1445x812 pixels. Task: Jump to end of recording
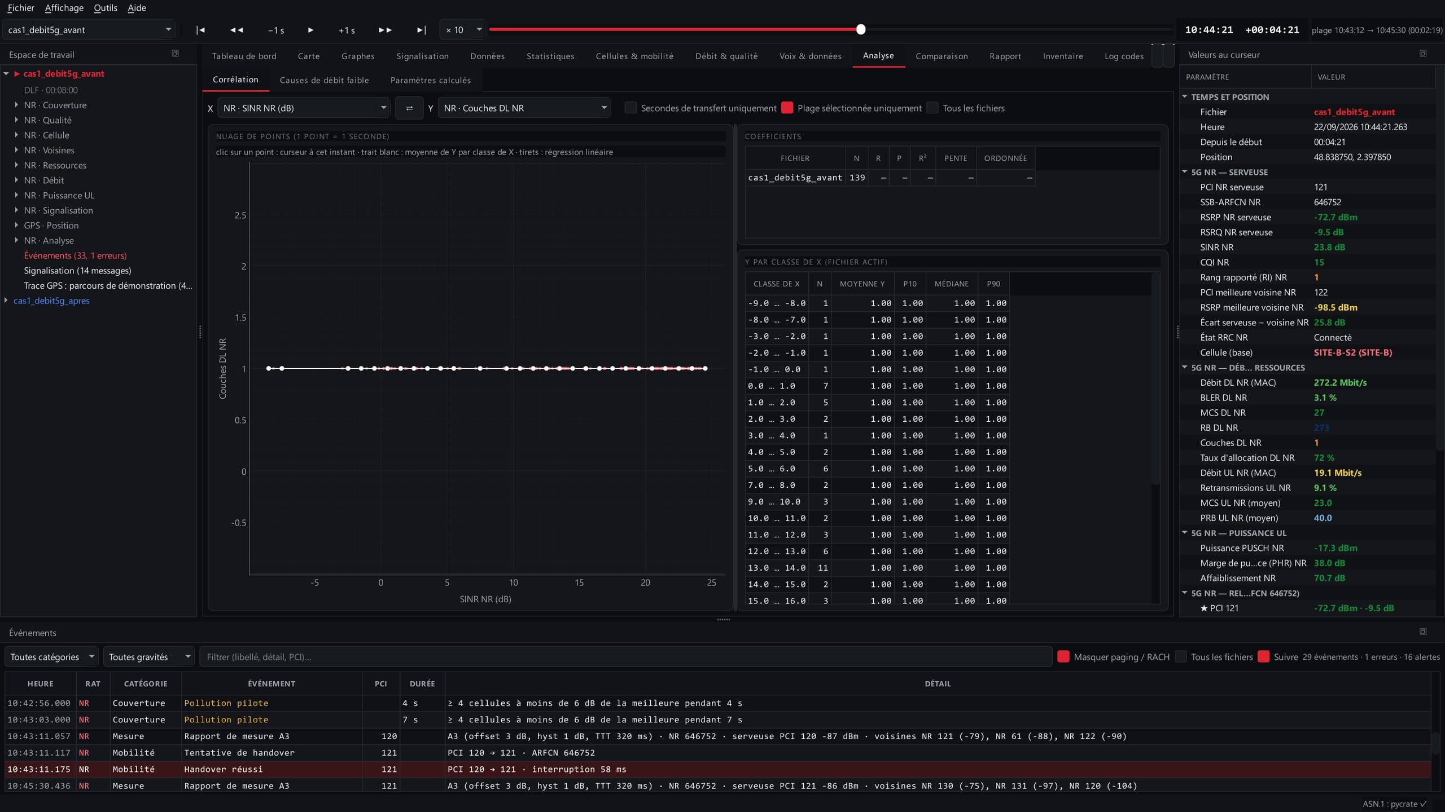tap(421, 30)
